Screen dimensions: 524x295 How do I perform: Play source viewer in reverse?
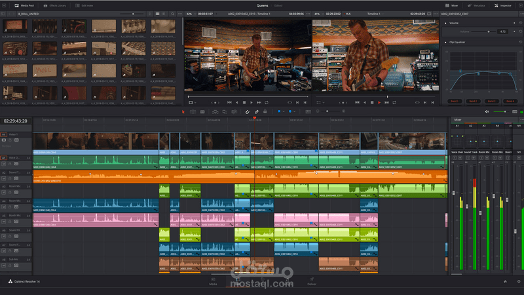[237, 103]
